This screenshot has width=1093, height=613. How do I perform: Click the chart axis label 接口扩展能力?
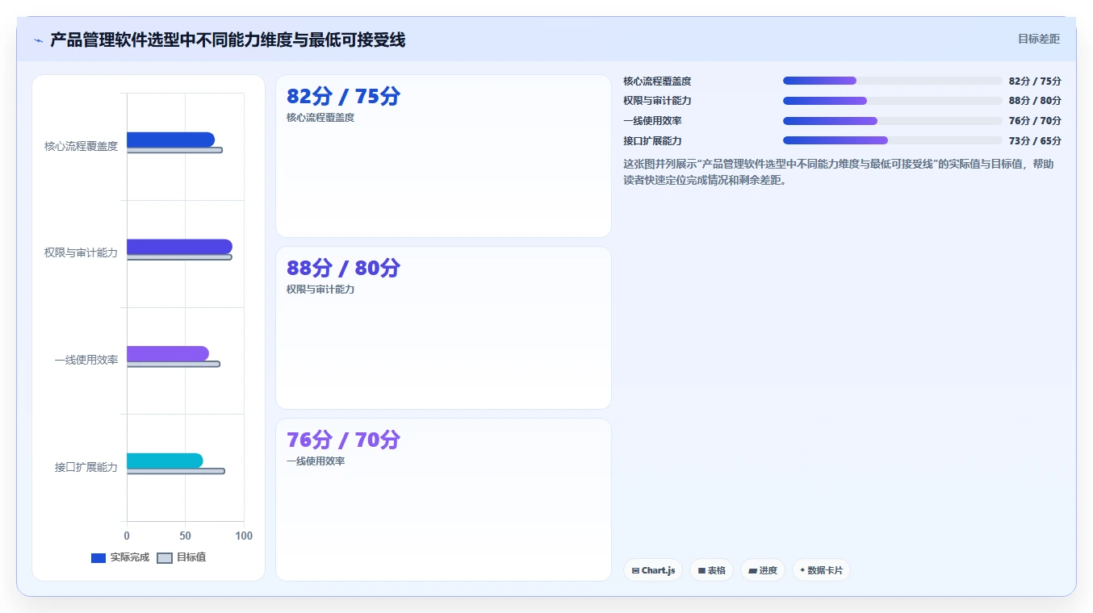tap(86, 467)
